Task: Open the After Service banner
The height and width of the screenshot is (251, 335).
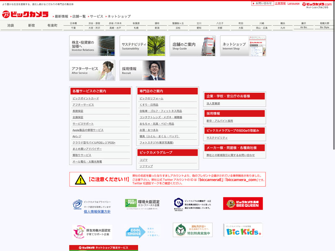Action: [x=92, y=70]
